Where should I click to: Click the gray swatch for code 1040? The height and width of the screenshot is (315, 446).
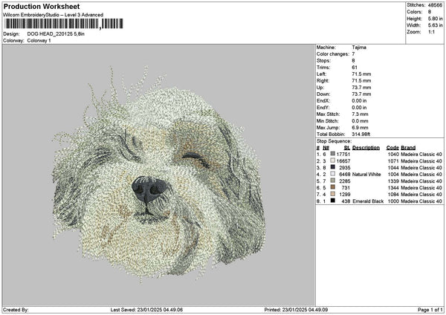tap(332, 154)
